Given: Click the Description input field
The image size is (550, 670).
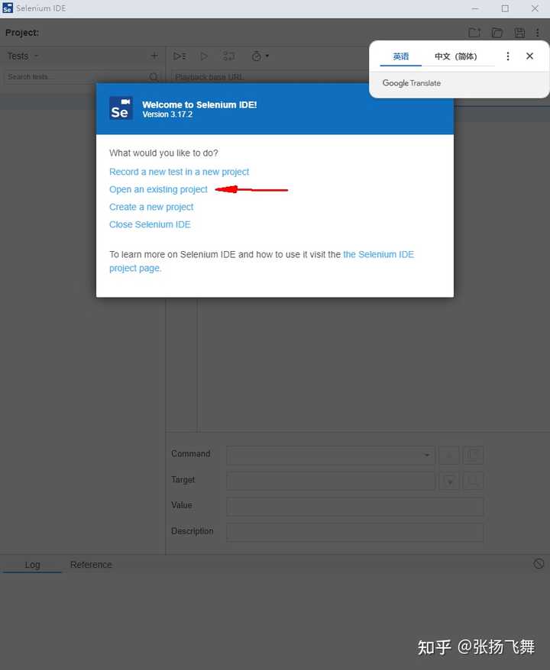Looking at the screenshot, I should coord(355,532).
